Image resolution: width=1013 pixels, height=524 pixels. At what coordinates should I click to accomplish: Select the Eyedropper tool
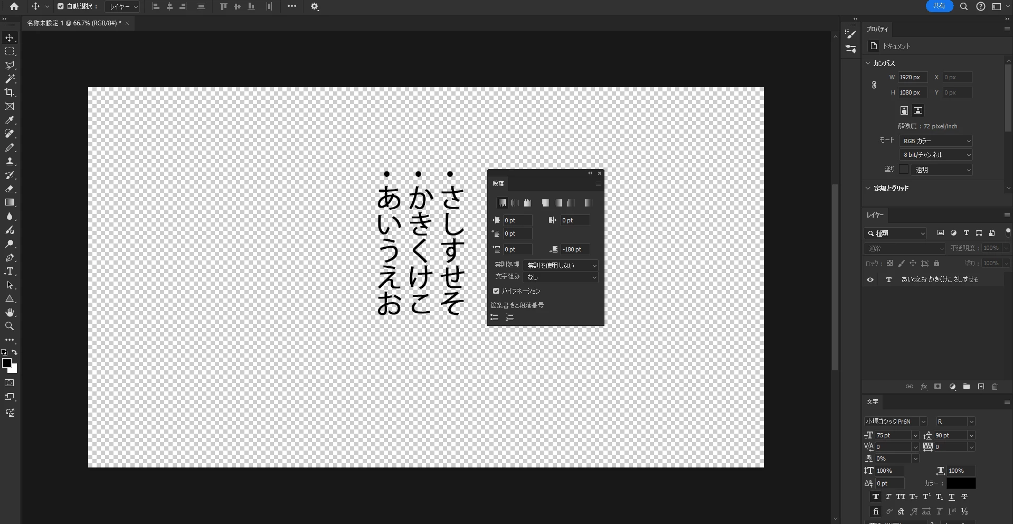coord(10,120)
